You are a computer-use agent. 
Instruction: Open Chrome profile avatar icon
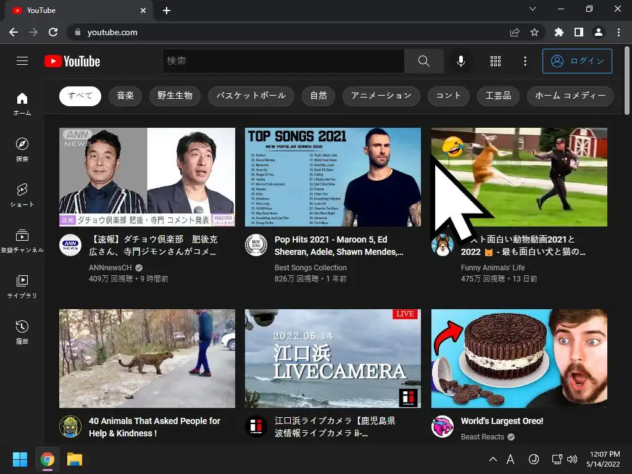click(599, 32)
